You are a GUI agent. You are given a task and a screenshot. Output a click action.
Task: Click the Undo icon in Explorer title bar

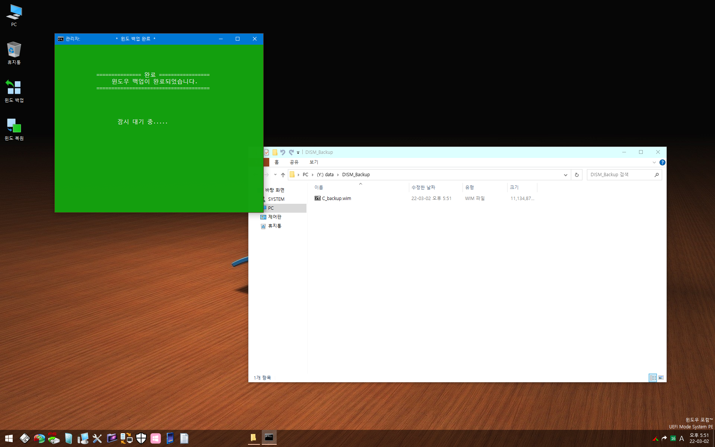pos(283,152)
